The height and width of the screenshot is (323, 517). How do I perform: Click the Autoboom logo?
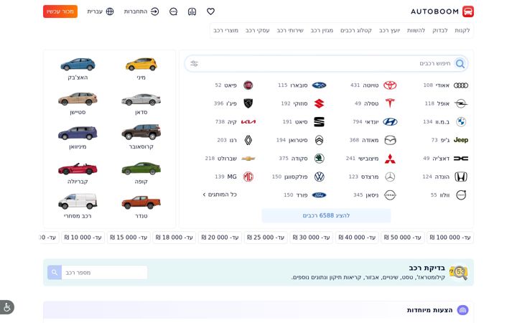tap(442, 11)
